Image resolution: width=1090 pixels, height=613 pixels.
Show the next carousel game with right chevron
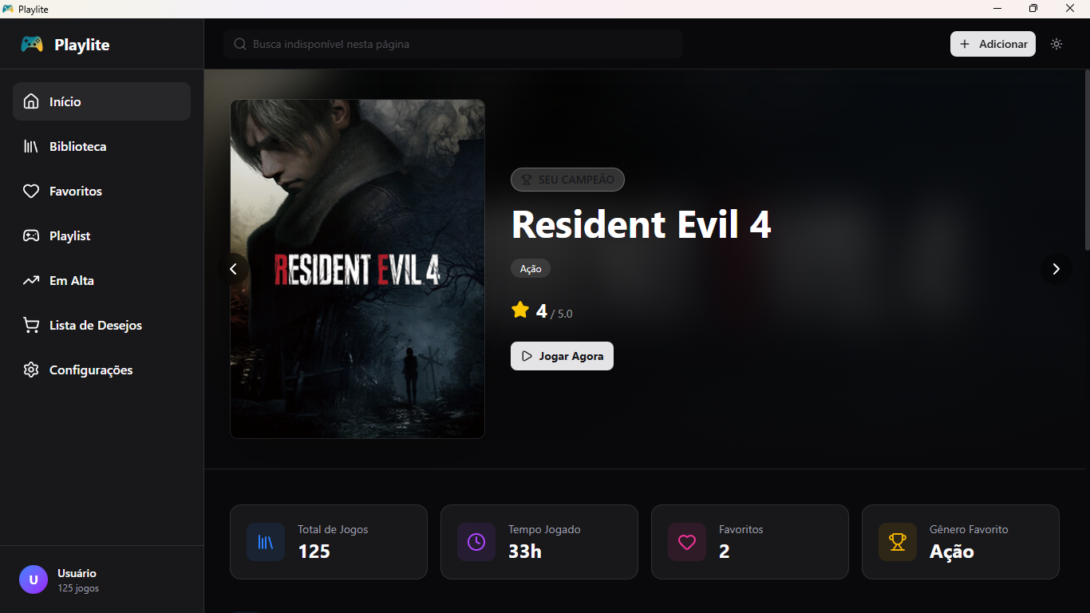(1056, 269)
